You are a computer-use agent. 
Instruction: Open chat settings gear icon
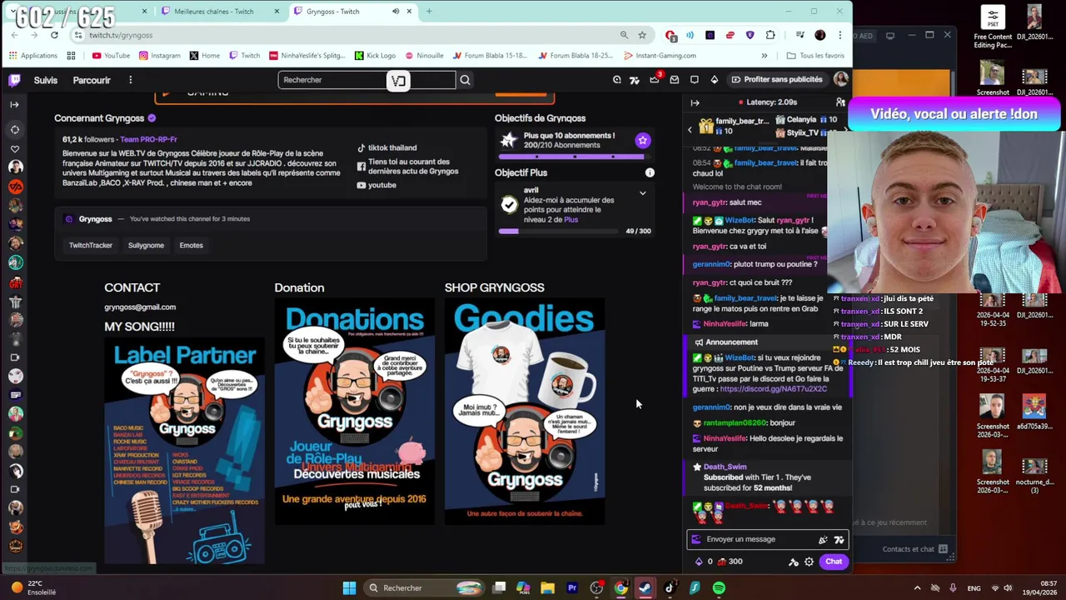click(809, 562)
